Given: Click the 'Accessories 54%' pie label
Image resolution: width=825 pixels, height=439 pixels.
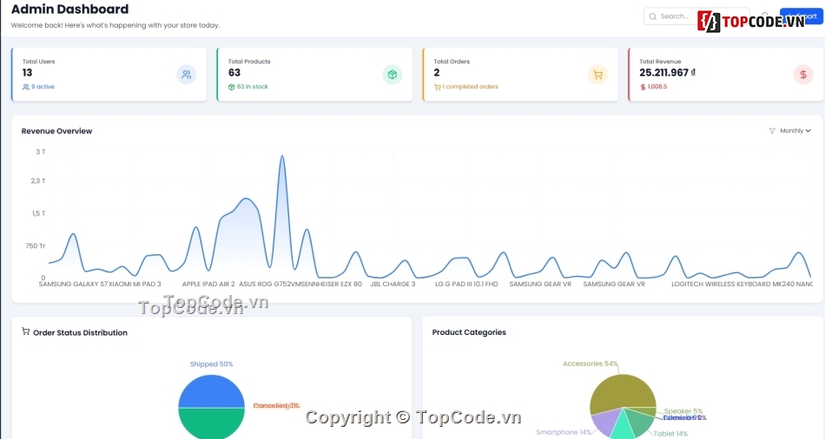Looking at the screenshot, I should [x=591, y=364].
